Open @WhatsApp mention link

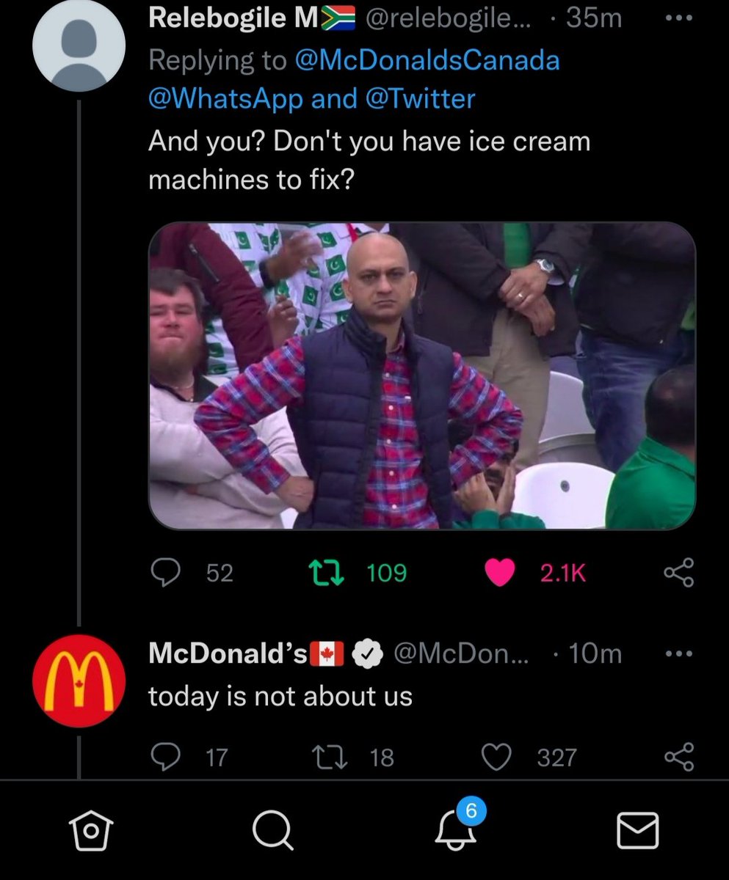(225, 99)
